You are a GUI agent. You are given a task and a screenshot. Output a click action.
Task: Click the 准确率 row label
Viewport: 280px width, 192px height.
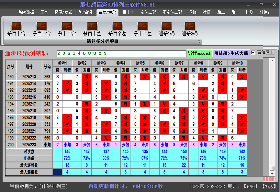pyautogui.click(x=29, y=158)
